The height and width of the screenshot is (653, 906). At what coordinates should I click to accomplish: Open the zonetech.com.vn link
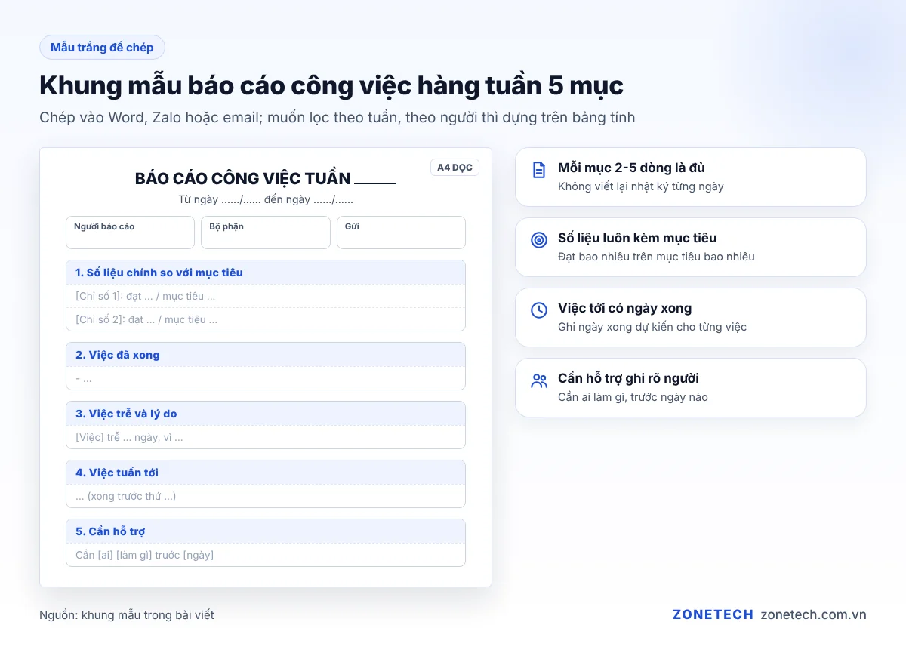[814, 614]
